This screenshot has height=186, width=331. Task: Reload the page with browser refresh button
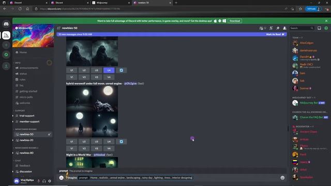[20, 9]
